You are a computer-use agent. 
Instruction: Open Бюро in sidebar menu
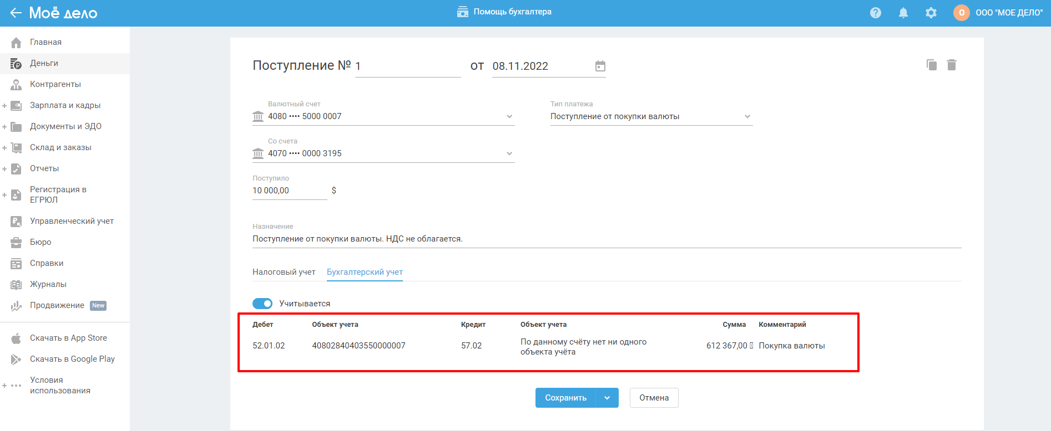pos(41,242)
